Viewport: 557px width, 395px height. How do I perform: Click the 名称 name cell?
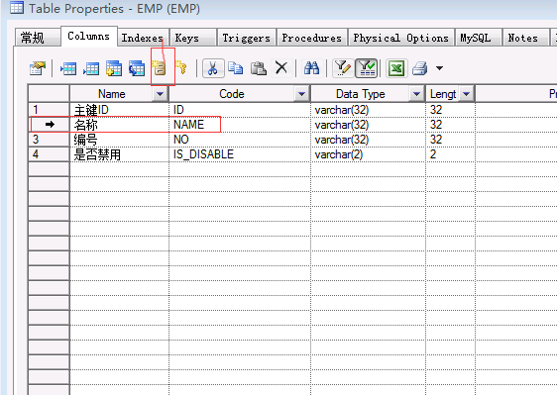119,124
